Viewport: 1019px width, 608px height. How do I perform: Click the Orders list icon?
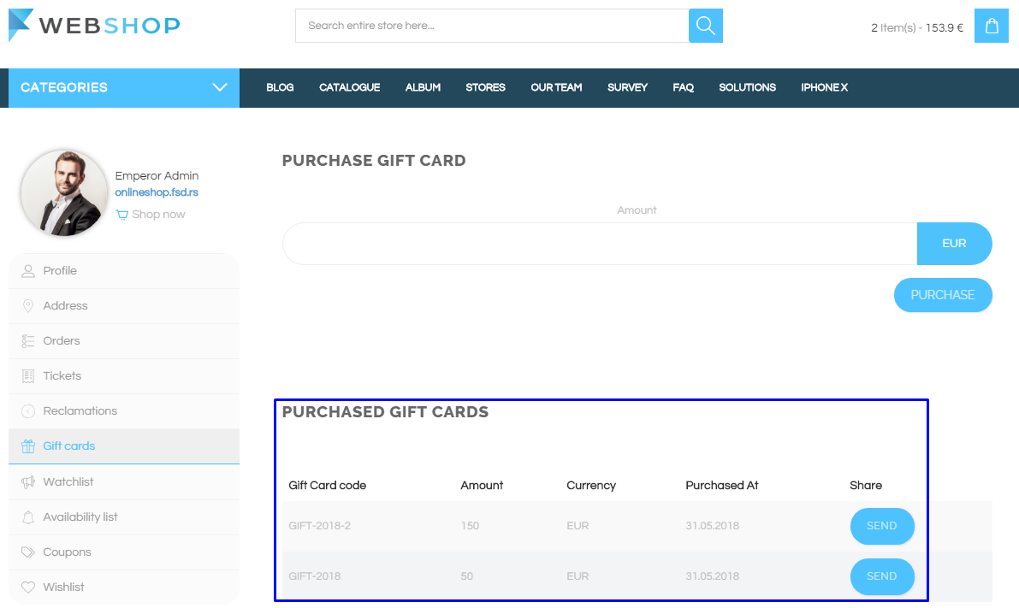click(28, 341)
